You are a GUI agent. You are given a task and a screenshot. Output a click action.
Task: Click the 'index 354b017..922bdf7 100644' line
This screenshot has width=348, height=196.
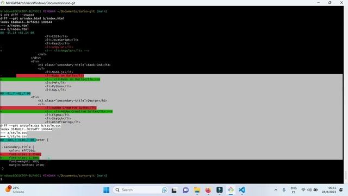click(26, 129)
